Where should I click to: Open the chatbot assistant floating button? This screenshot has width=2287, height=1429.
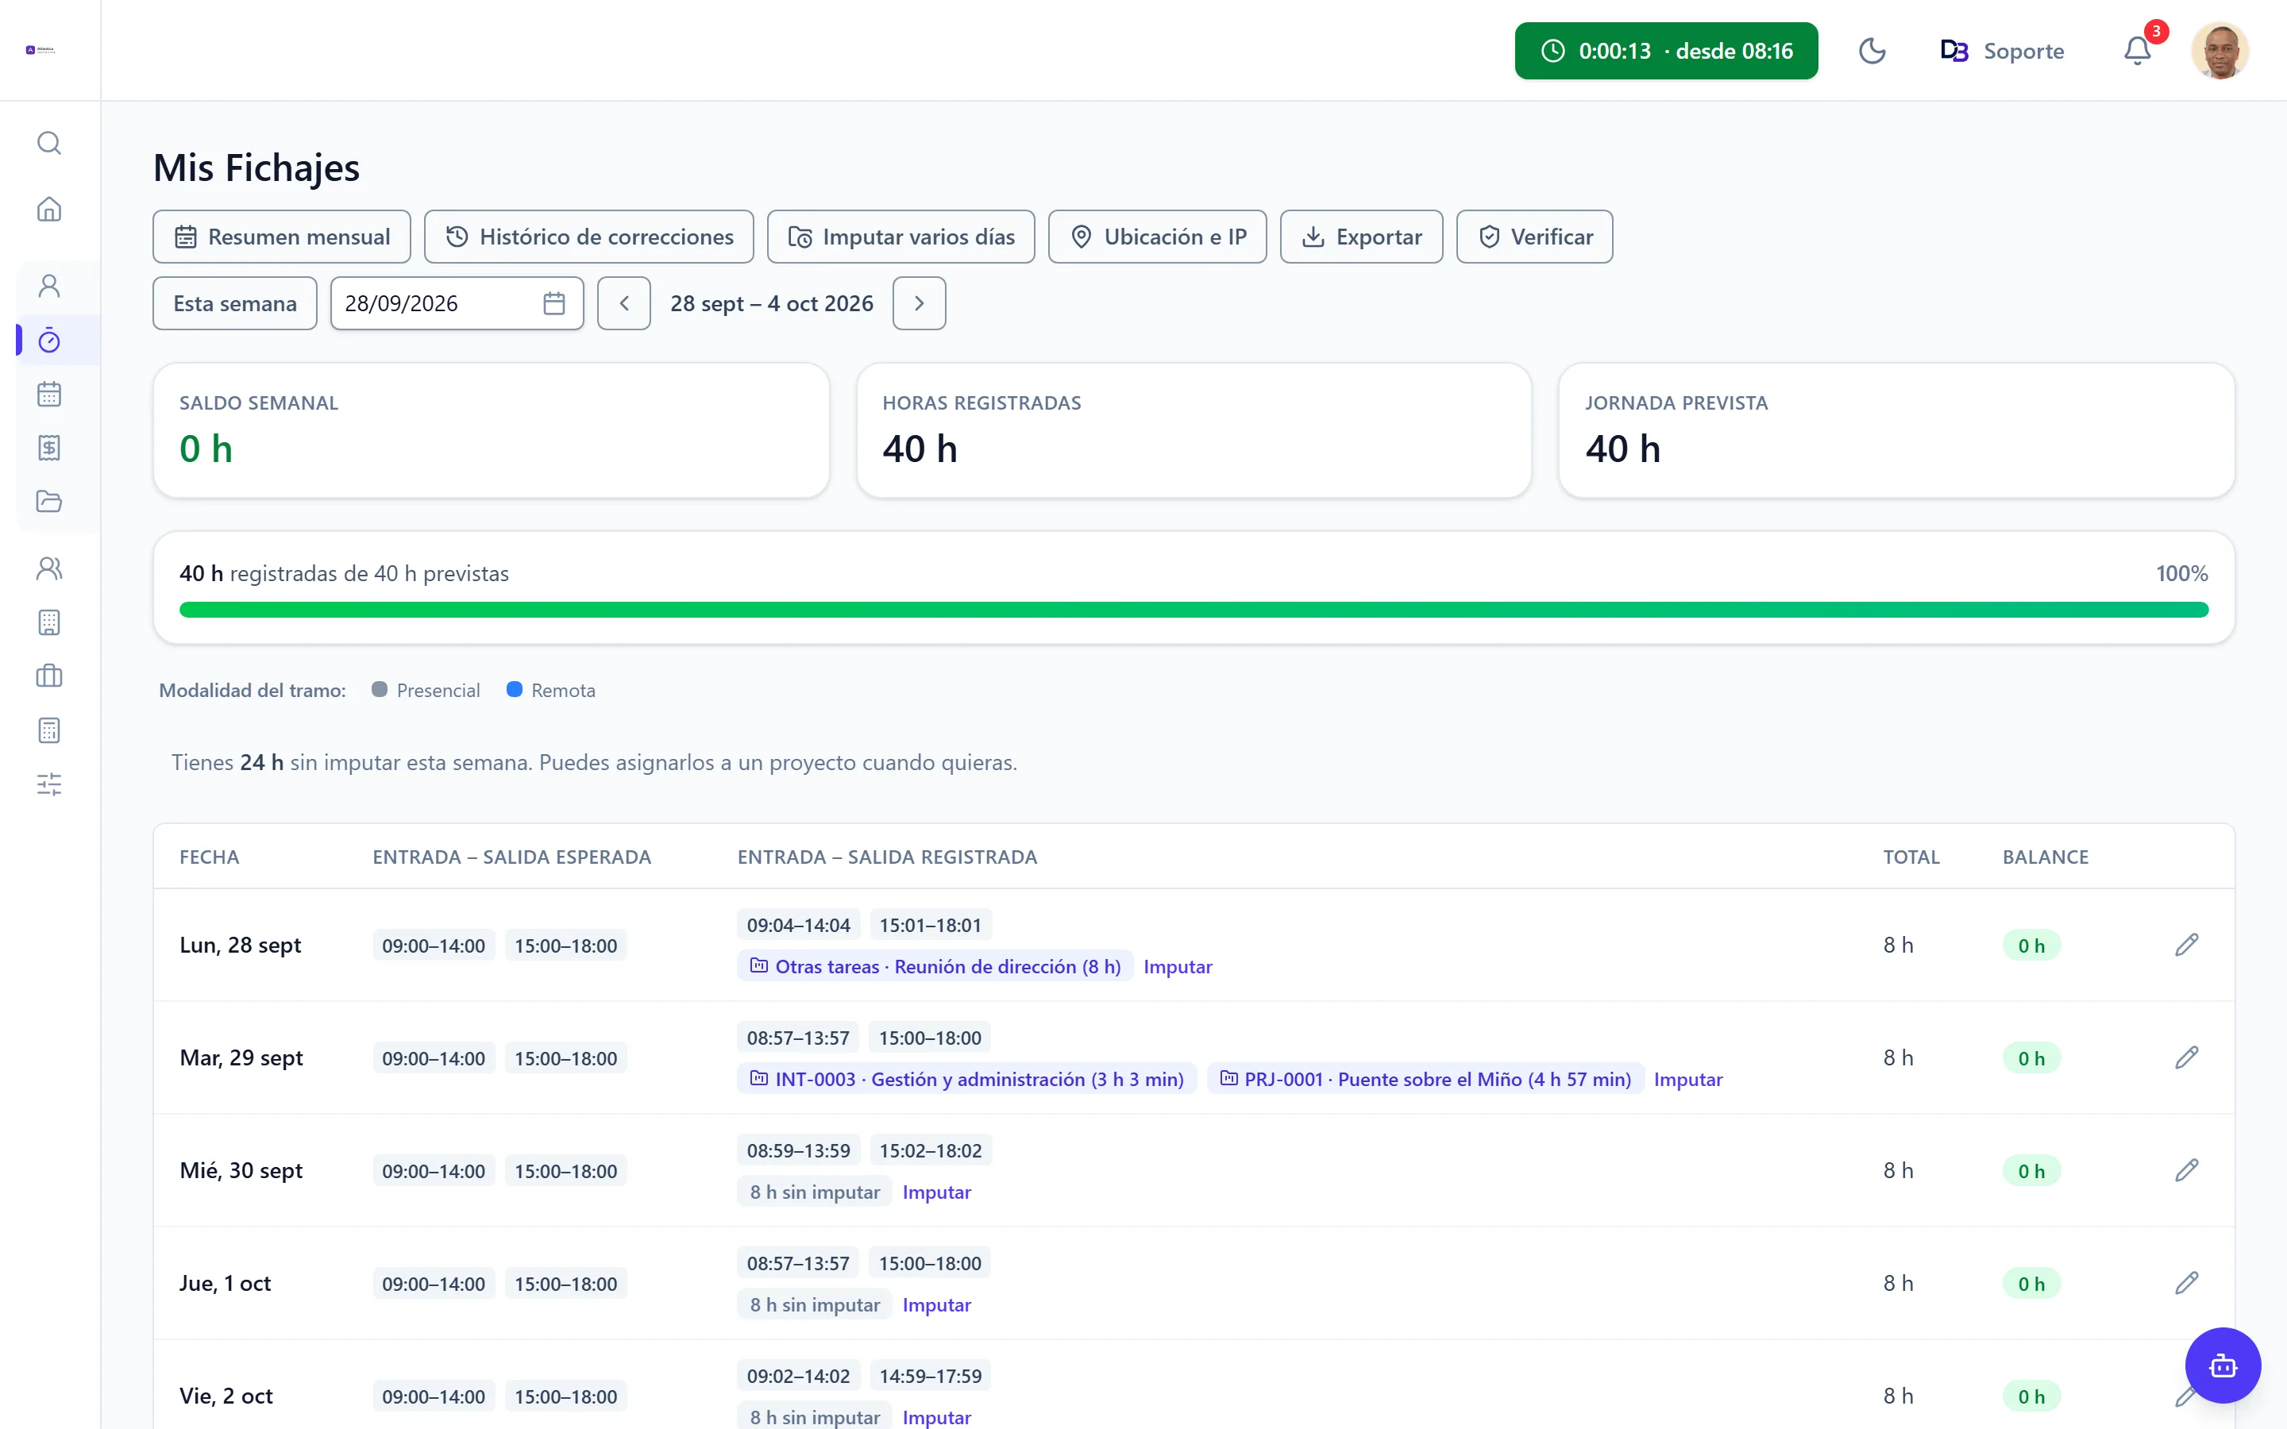click(2223, 1365)
